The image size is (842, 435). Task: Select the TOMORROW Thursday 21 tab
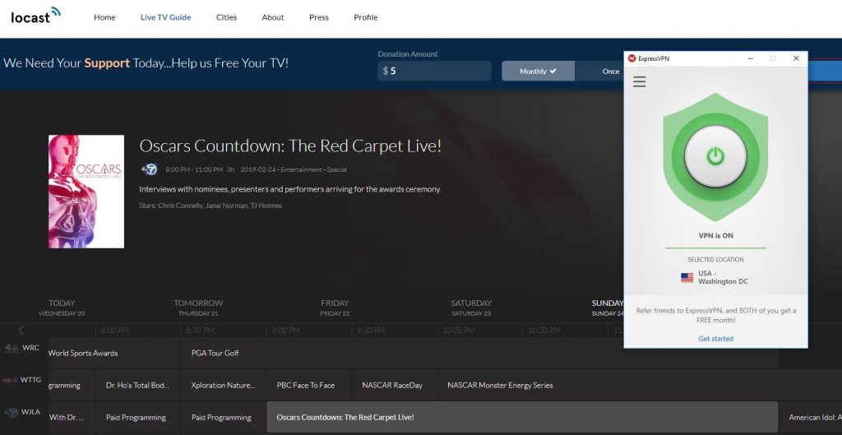(198, 308)
